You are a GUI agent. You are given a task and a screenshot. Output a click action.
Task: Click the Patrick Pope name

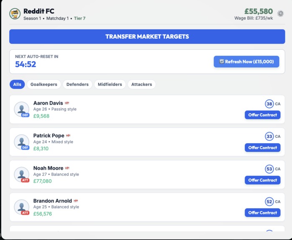pyautogui.click(x=49, y=136)
